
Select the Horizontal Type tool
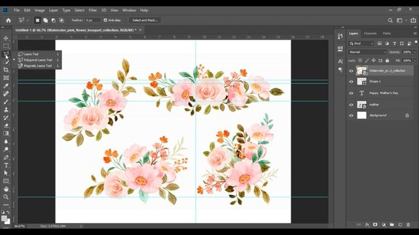(6, 165)
